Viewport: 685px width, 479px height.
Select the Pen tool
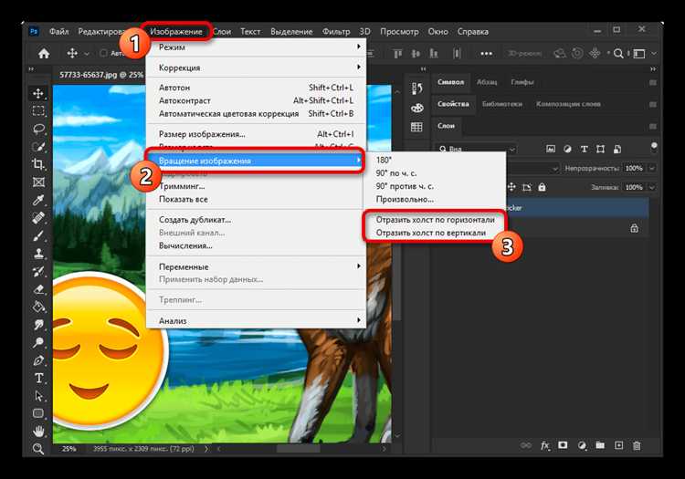coord(38,360)
